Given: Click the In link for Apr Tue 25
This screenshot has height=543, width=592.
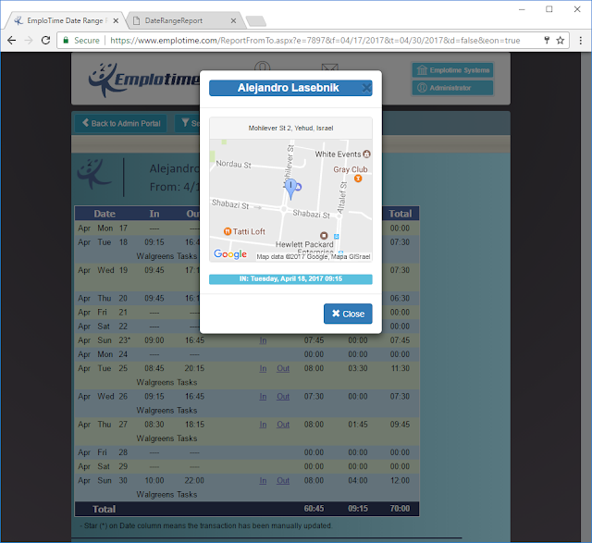Looking at the screenshot, I should coord(263,368).
